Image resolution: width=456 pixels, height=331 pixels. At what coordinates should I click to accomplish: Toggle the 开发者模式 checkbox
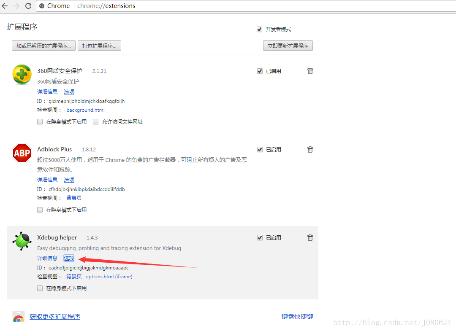[x=259, y=30]
